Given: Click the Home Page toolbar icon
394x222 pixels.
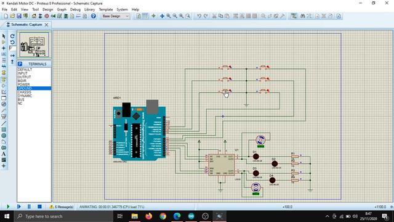Looking at the screenshot, I should 34,16.
